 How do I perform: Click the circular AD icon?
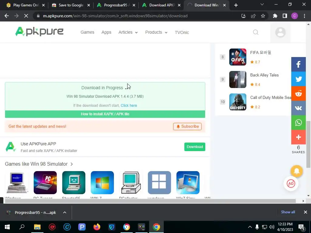[x=291, y=184]
